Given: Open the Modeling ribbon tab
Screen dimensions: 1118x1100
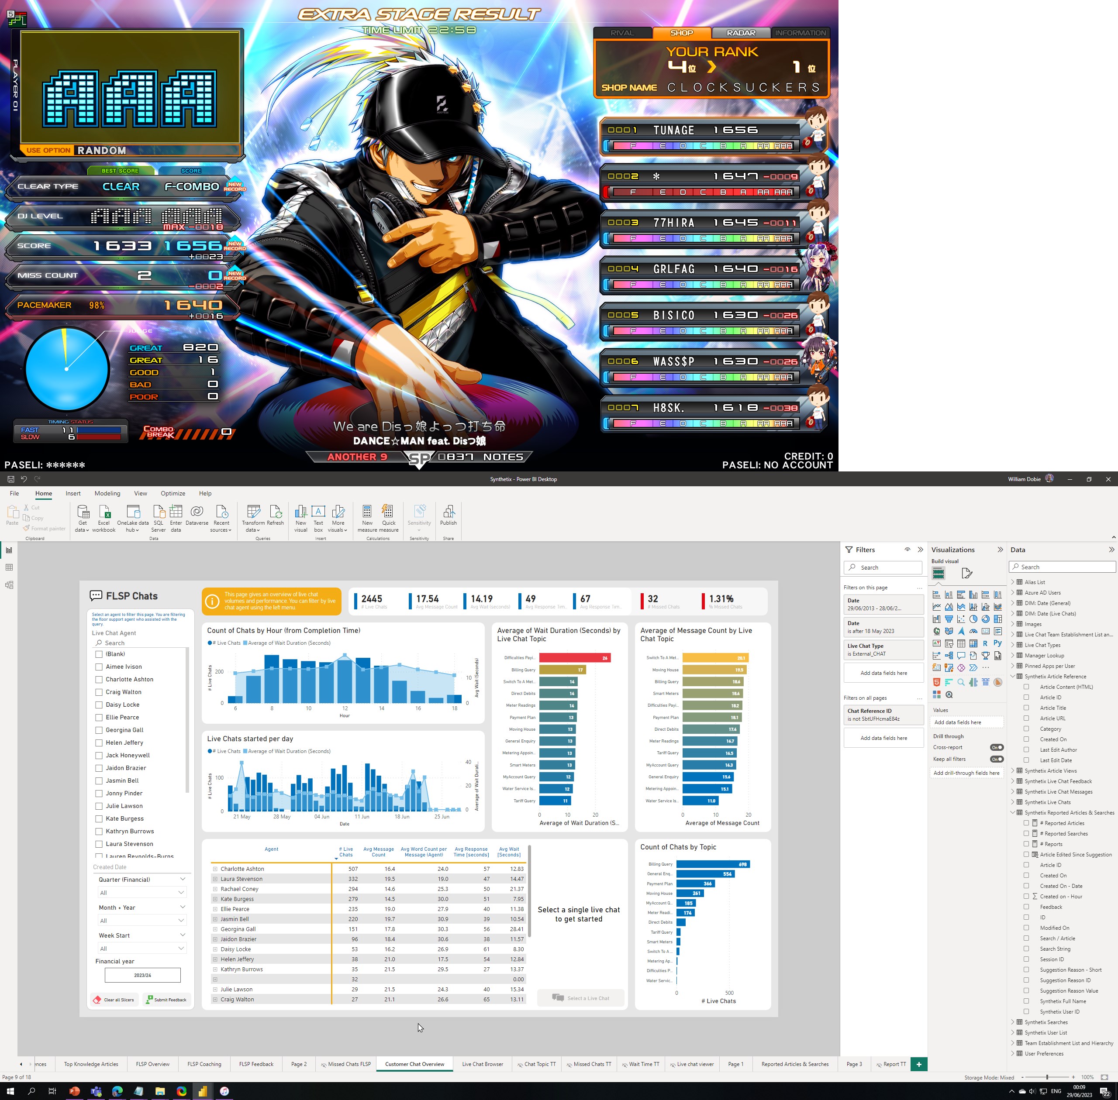Looking at the screenshot, I should [x=107, y=493].
